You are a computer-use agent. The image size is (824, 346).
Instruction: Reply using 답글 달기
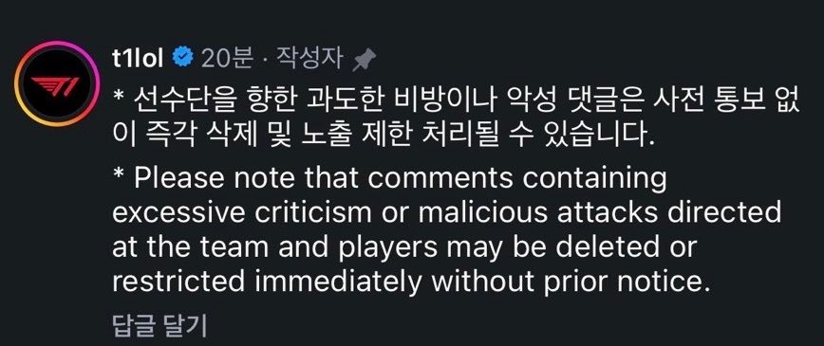[160, 325]
